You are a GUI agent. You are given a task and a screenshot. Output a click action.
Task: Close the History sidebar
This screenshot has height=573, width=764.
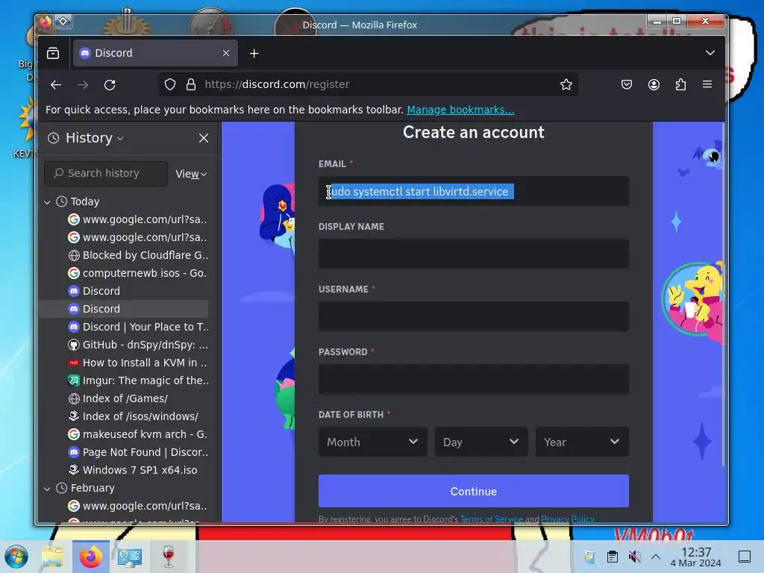coord(204,138)
